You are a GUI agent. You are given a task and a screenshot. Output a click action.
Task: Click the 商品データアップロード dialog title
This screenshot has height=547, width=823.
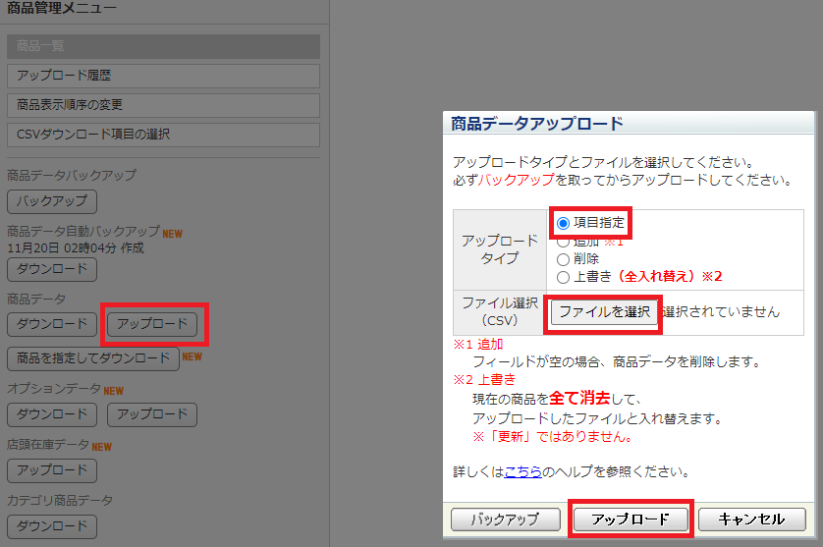pyautogui.click(x=537, y=124)
